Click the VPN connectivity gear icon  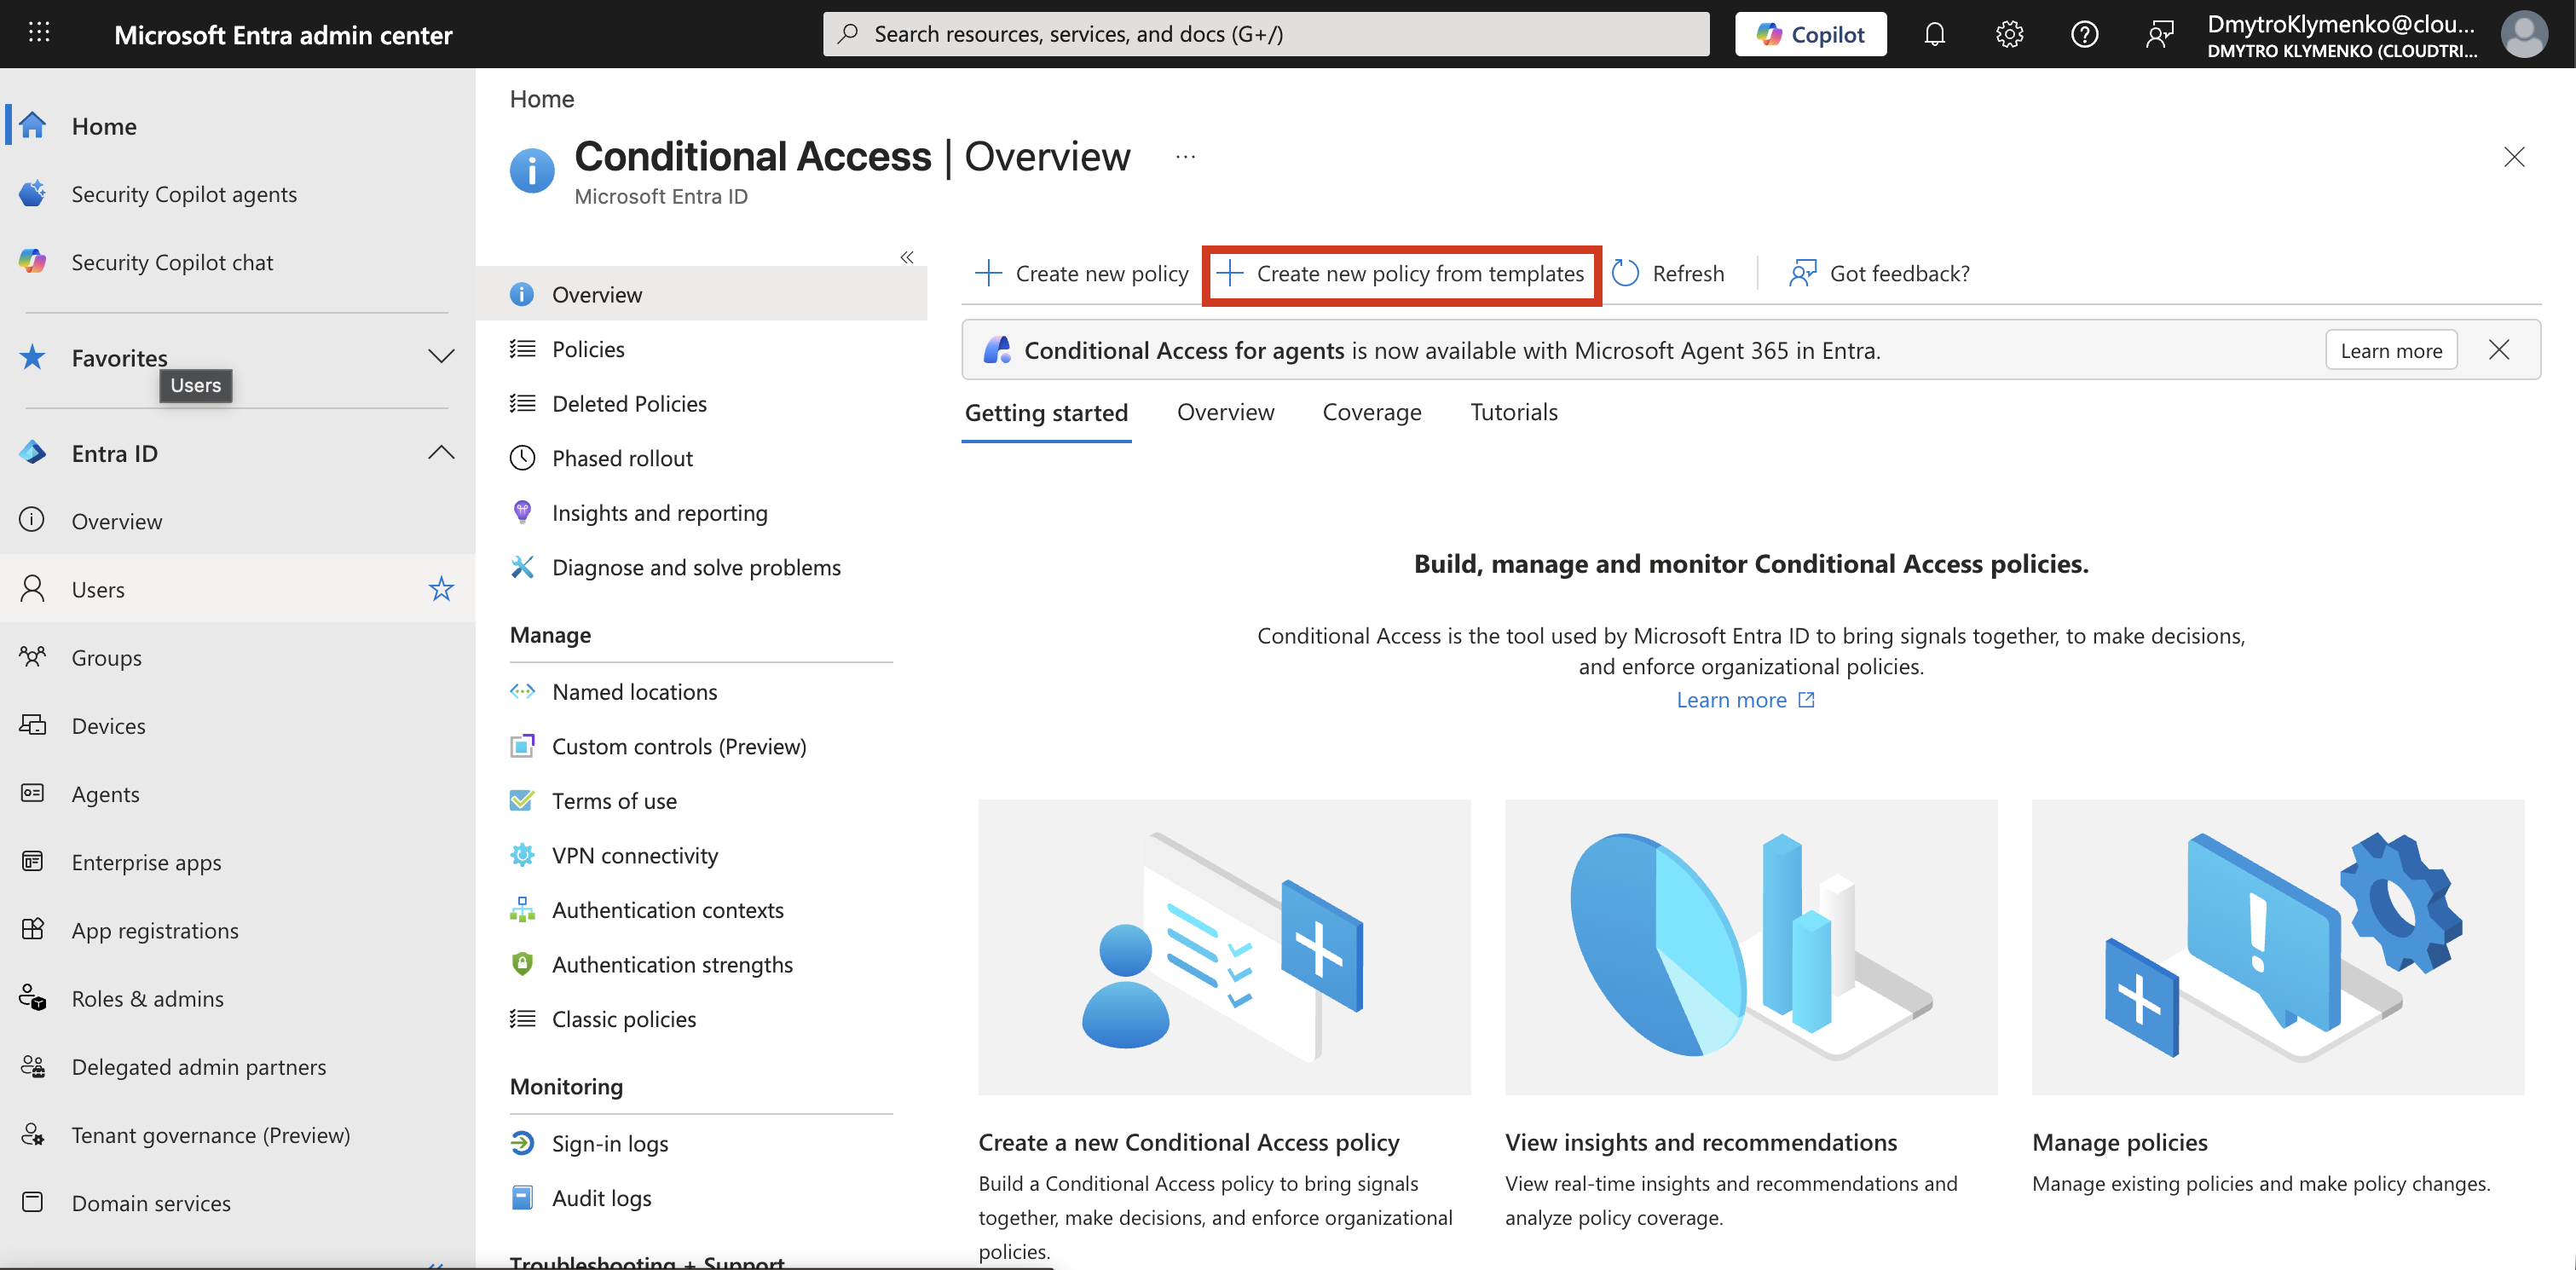point(522,855)
